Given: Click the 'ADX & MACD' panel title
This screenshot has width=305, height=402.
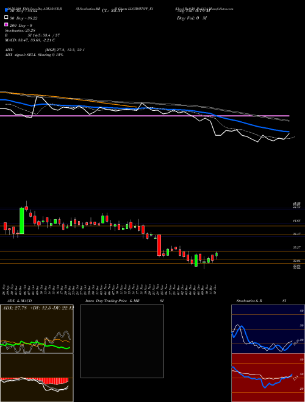Looking at the screenshot, I should point(20,301).
